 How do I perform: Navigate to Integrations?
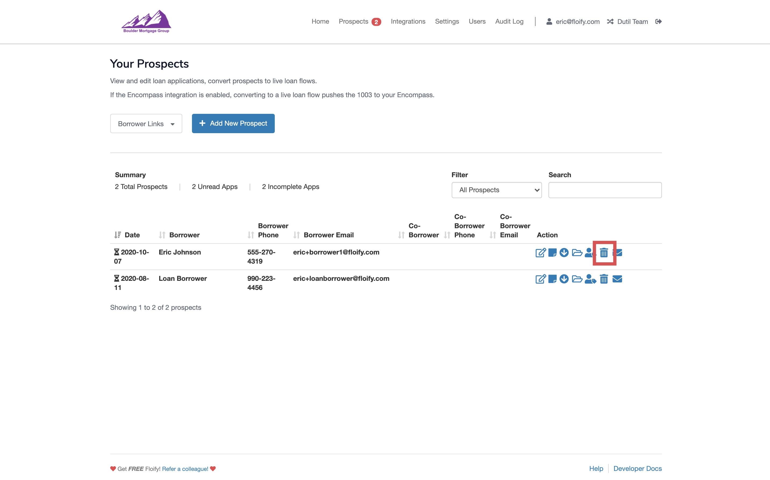408,21
